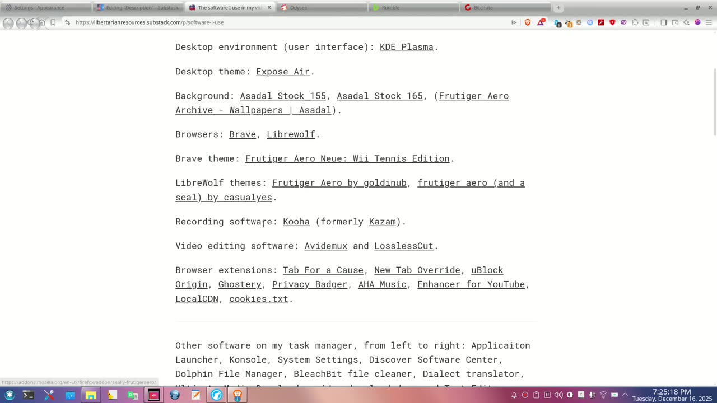The width and height of the screenshot is (717, 403).
Task: Open the Text Editor taskbar icon
Action: 195,395
